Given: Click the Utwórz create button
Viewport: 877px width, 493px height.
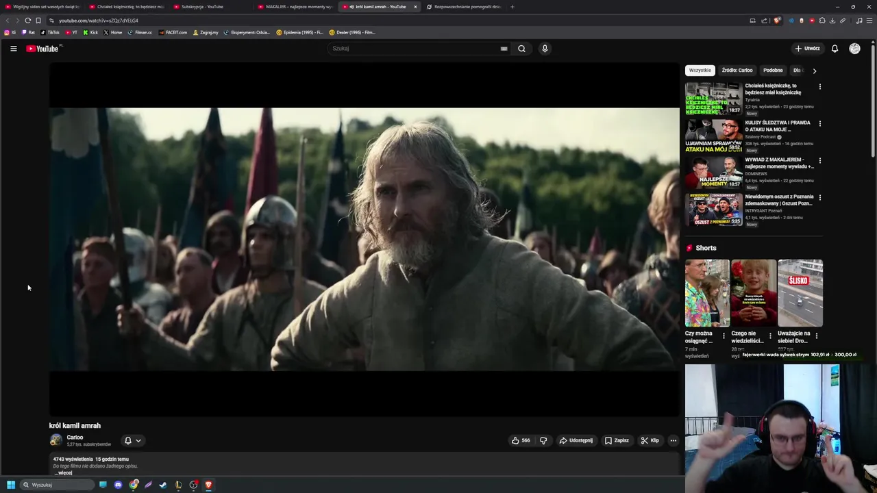Looking at the screenshot, I should 807,49.
